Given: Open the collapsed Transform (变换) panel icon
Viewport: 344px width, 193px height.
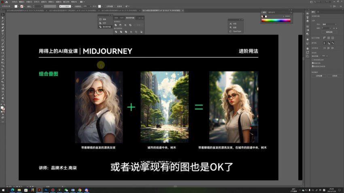Looking at the screenshot, I should (100, 19).
